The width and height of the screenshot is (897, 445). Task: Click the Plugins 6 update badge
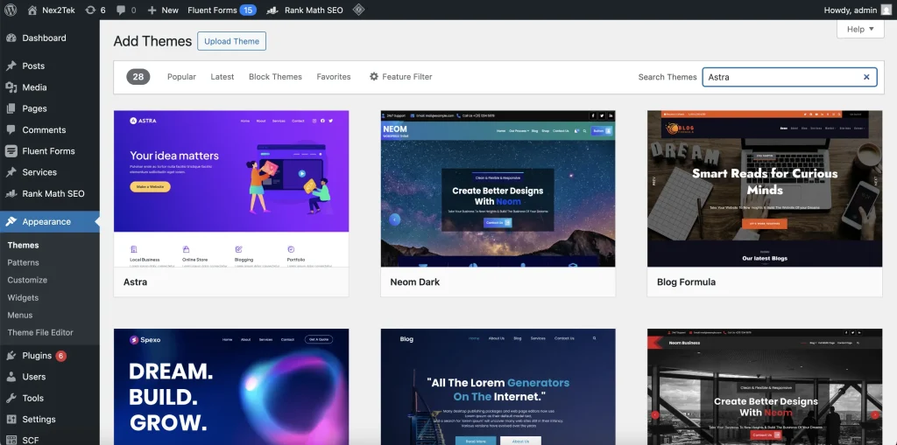click(60, 356)
